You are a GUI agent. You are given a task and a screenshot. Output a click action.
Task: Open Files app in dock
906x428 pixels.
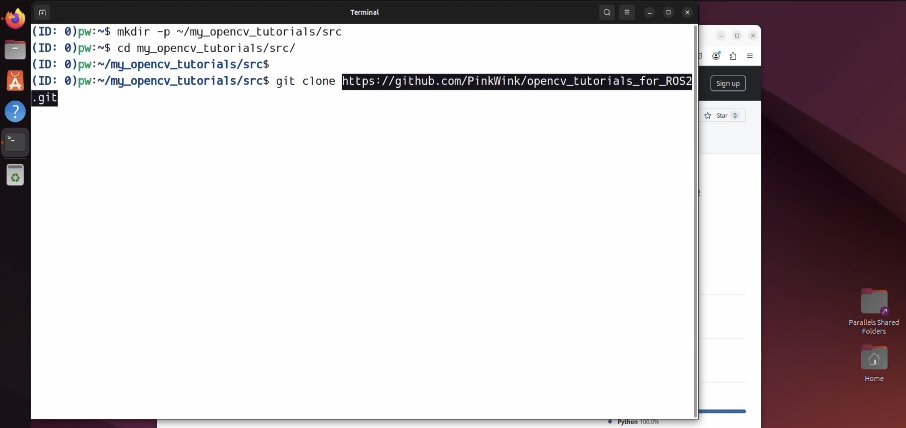point(15,50)
